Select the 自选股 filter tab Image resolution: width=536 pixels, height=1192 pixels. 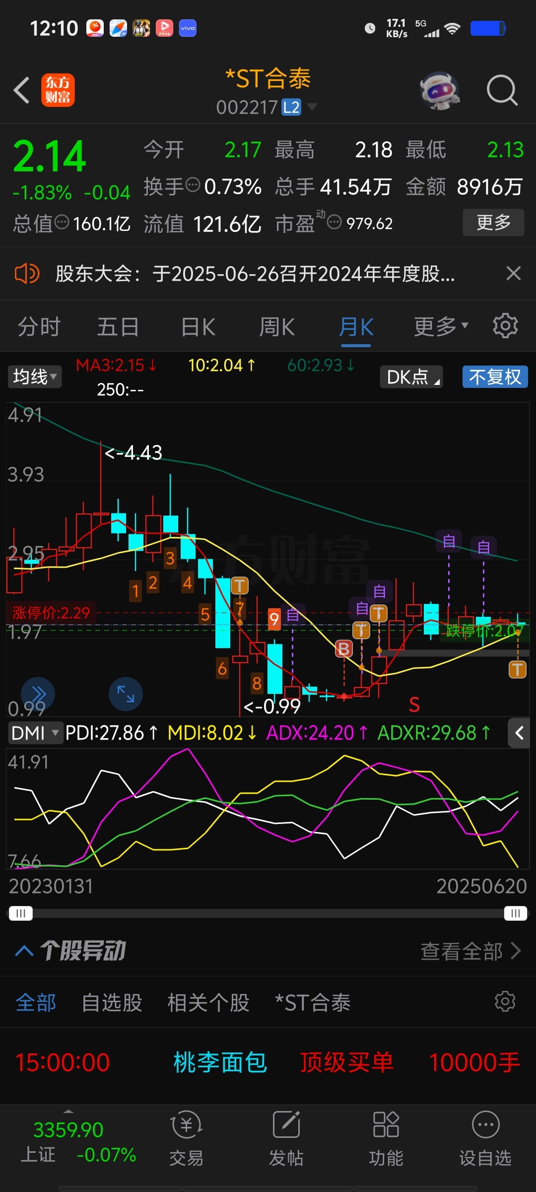click(x=112, y=1002)
